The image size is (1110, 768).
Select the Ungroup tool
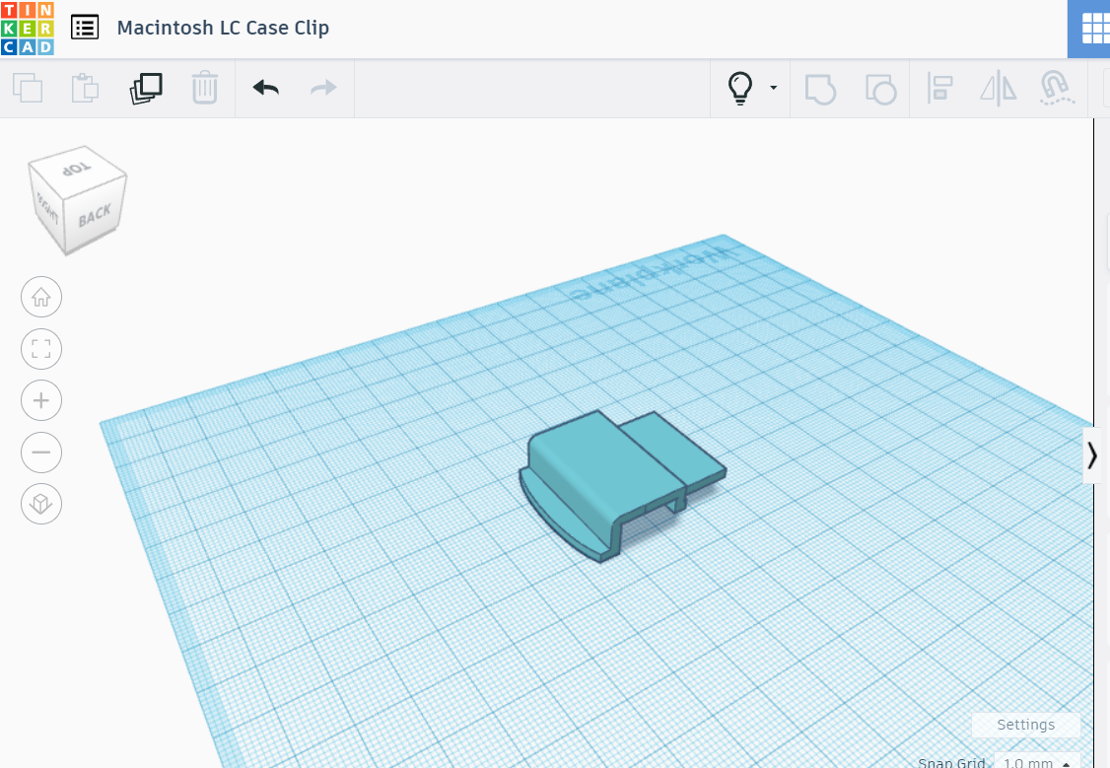pyautogui.click(x=880, y=88)
